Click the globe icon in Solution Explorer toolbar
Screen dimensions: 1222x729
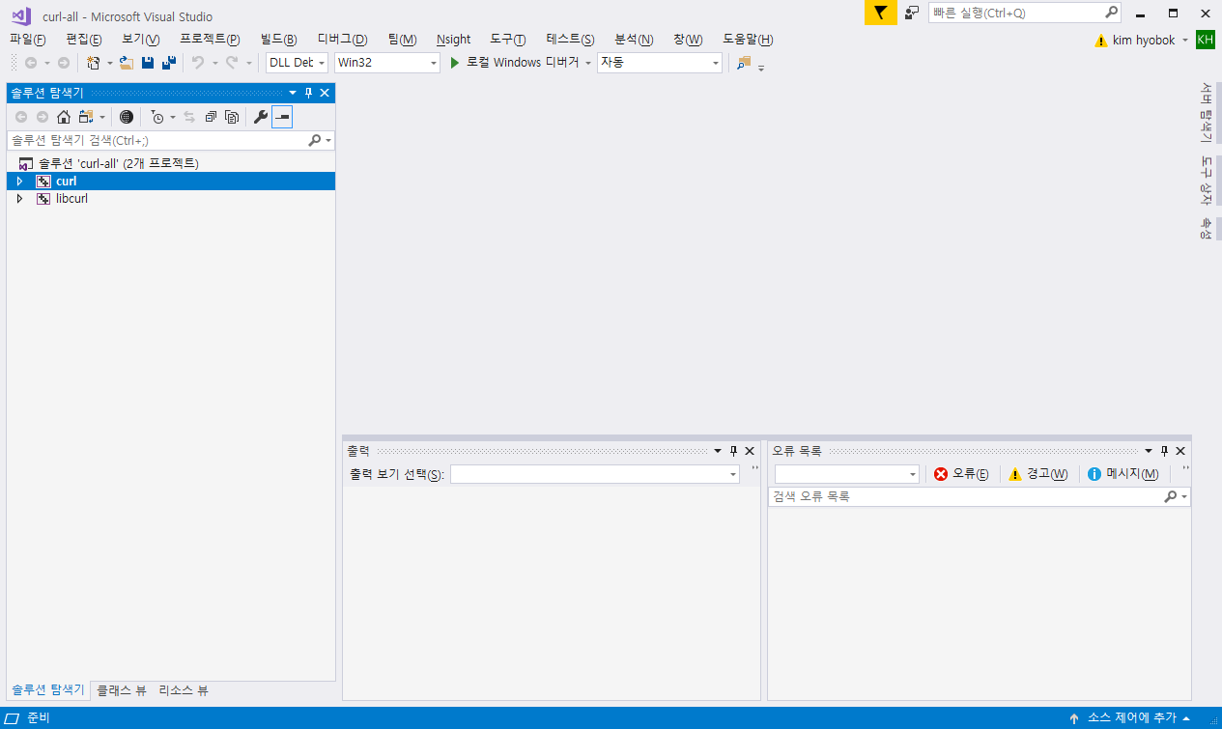tap(127, 117)
